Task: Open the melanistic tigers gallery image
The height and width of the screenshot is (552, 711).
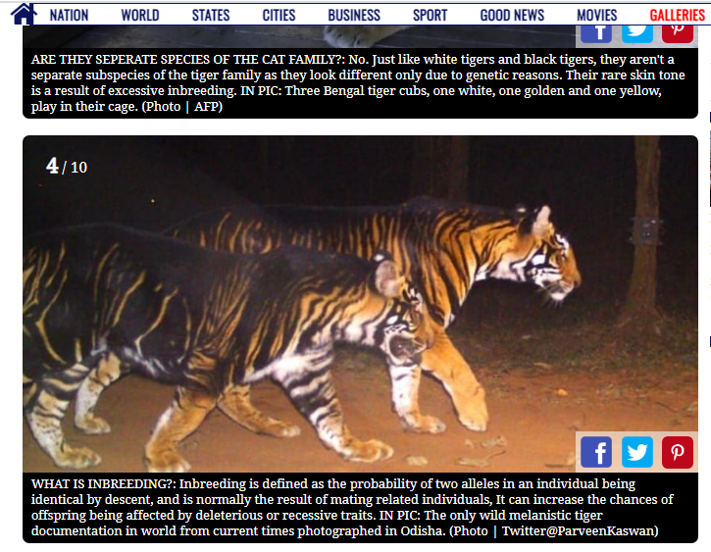Action: 360,304
